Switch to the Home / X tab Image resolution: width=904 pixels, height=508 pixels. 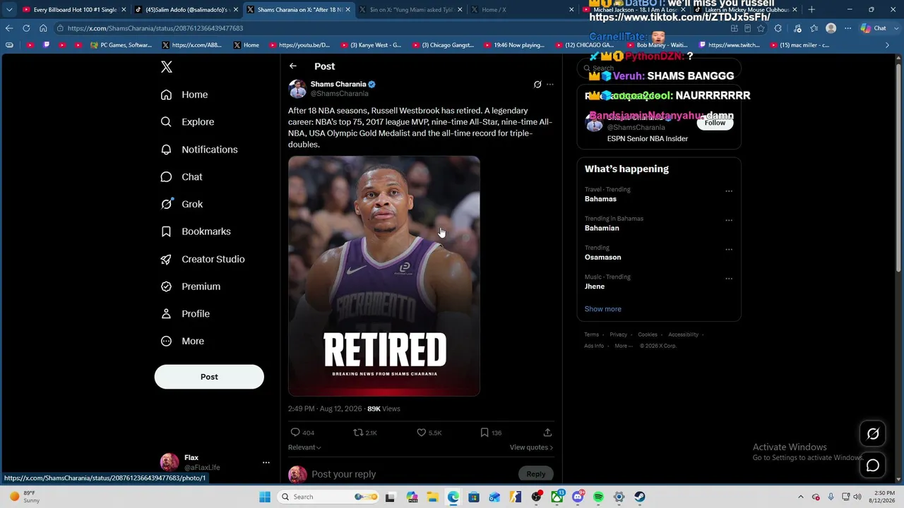click(523, 10)
